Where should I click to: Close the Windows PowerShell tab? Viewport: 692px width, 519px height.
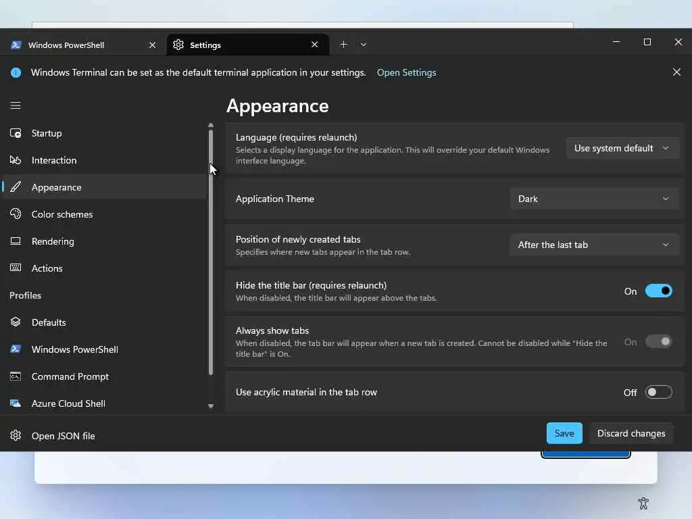[x=152, y=45]
